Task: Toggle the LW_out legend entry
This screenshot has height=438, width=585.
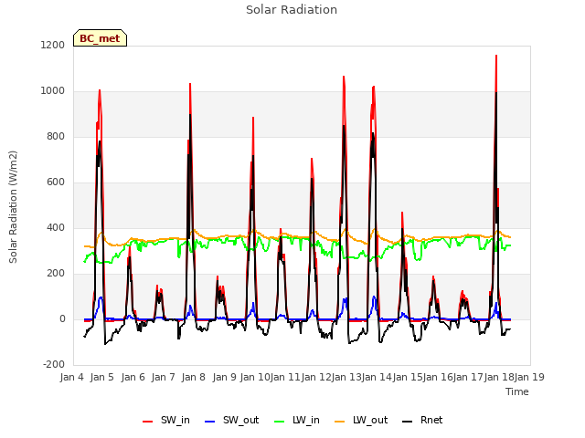Action: point(361,421)
